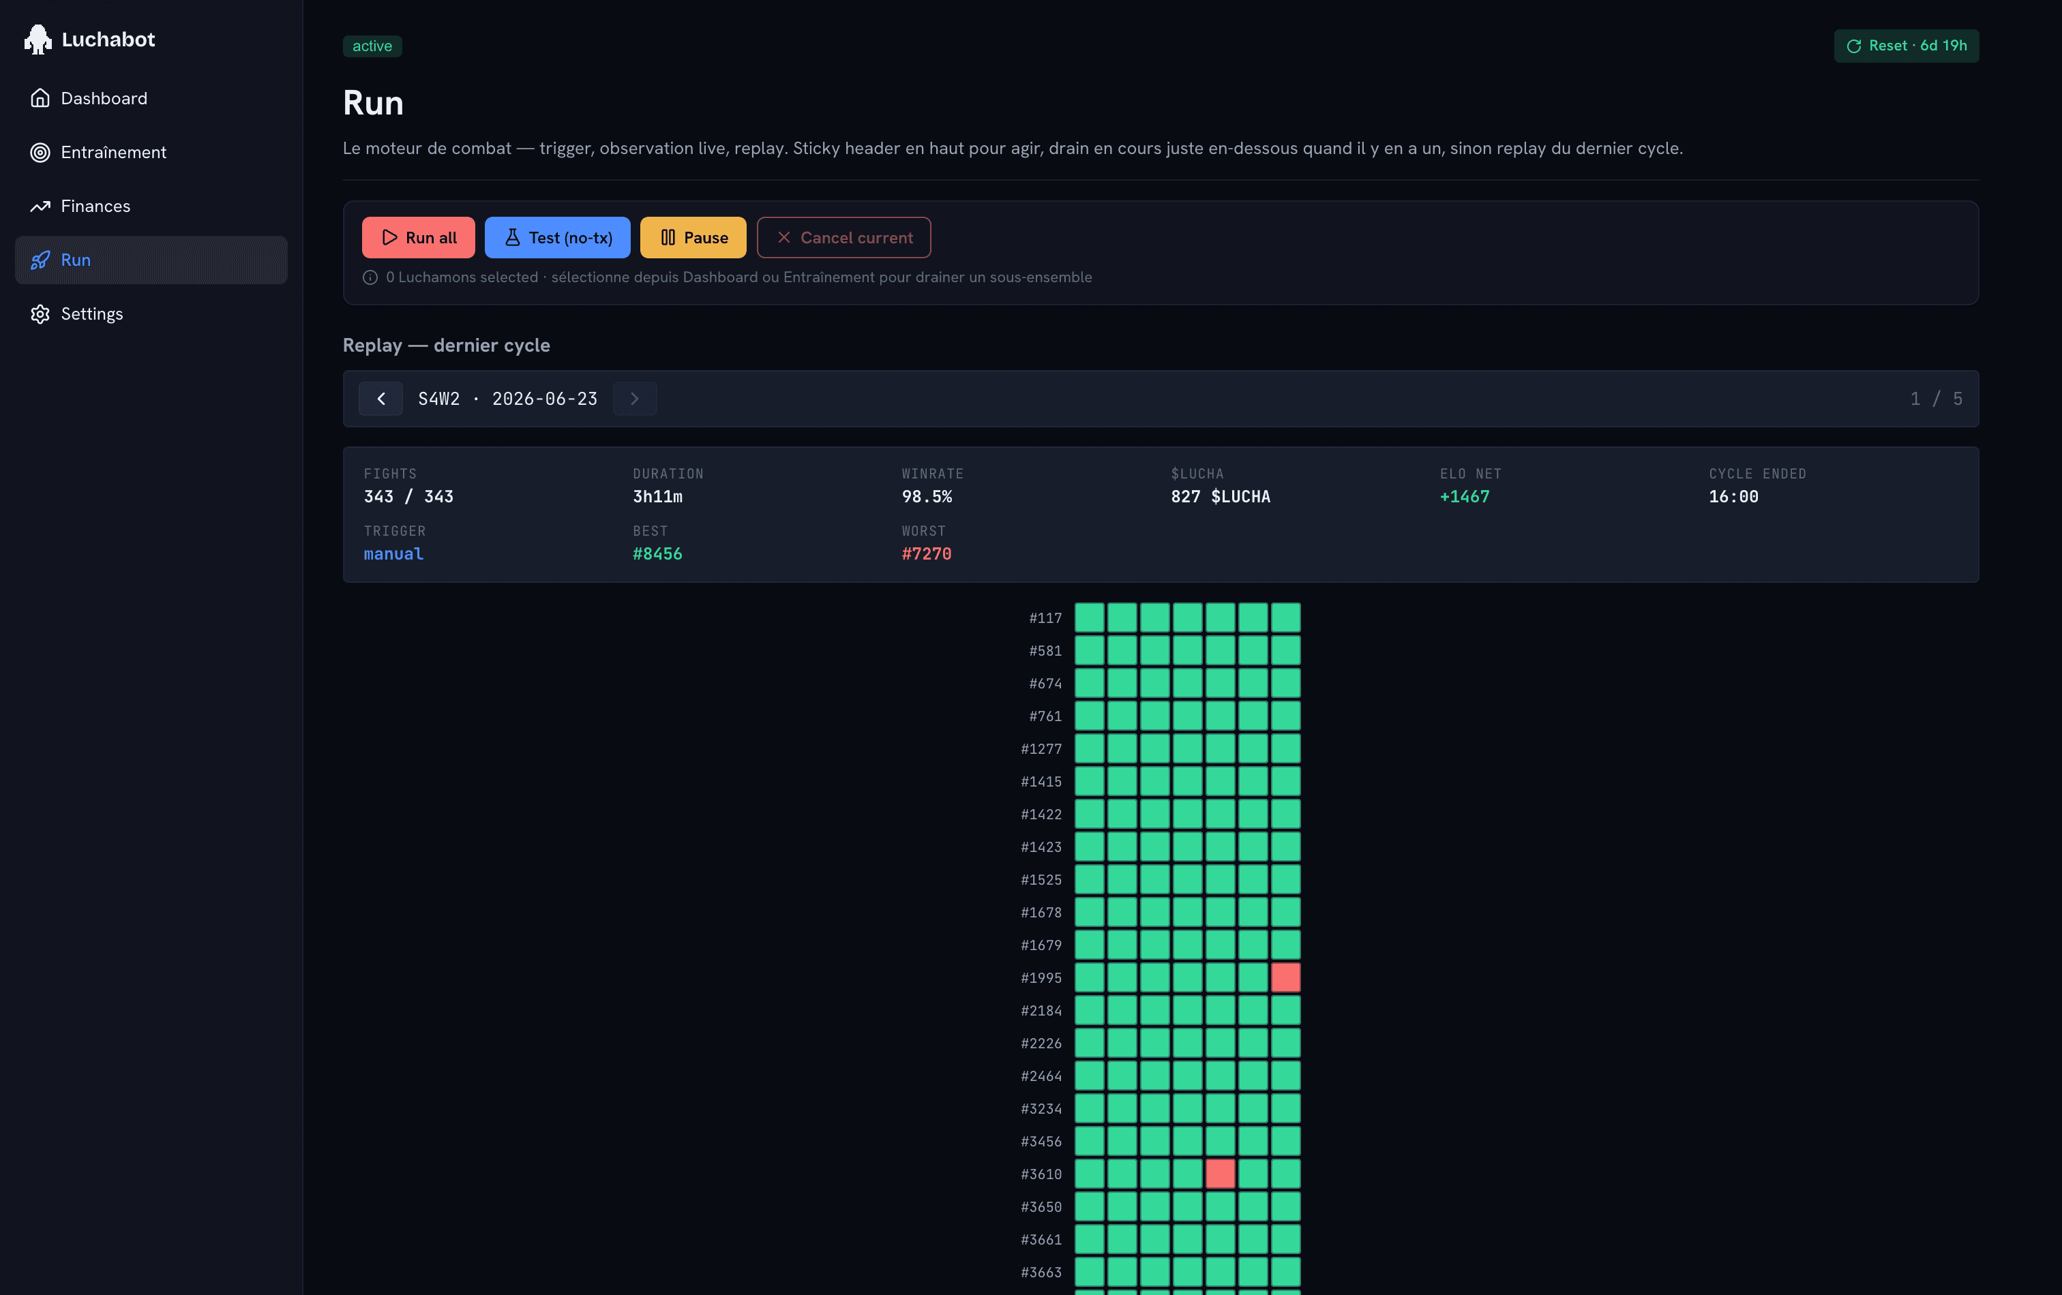This screenshot has height=1295, width=2062.
Task: Click the play icon in Run all
Action: pos(389,238)
